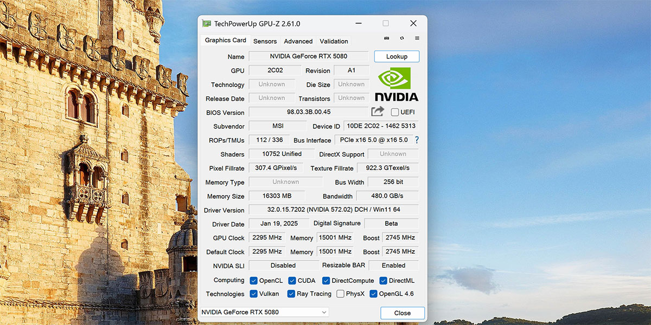
Task: Click the screenshot camera icon
Action: coord(386,38)
